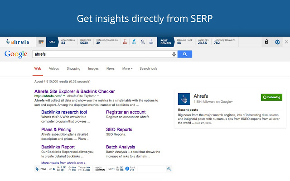Screen dimensions: 290x181
Task: Click the Ahrefs Google+ profile logo thumbnail
Action: [x=184, y=99]
